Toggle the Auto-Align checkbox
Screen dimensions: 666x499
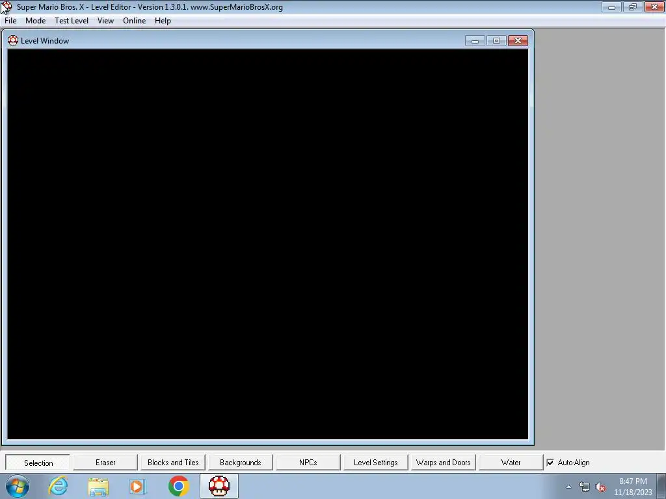tap(550, 463)
